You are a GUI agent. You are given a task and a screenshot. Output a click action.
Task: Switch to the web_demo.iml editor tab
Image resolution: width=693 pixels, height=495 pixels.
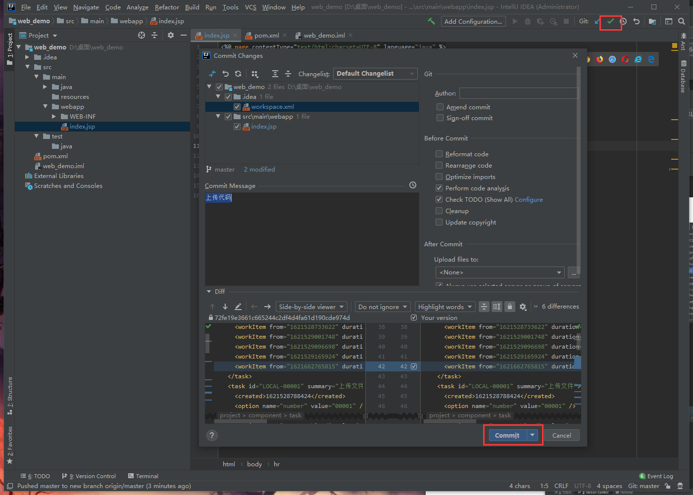[x=324, y=35]
